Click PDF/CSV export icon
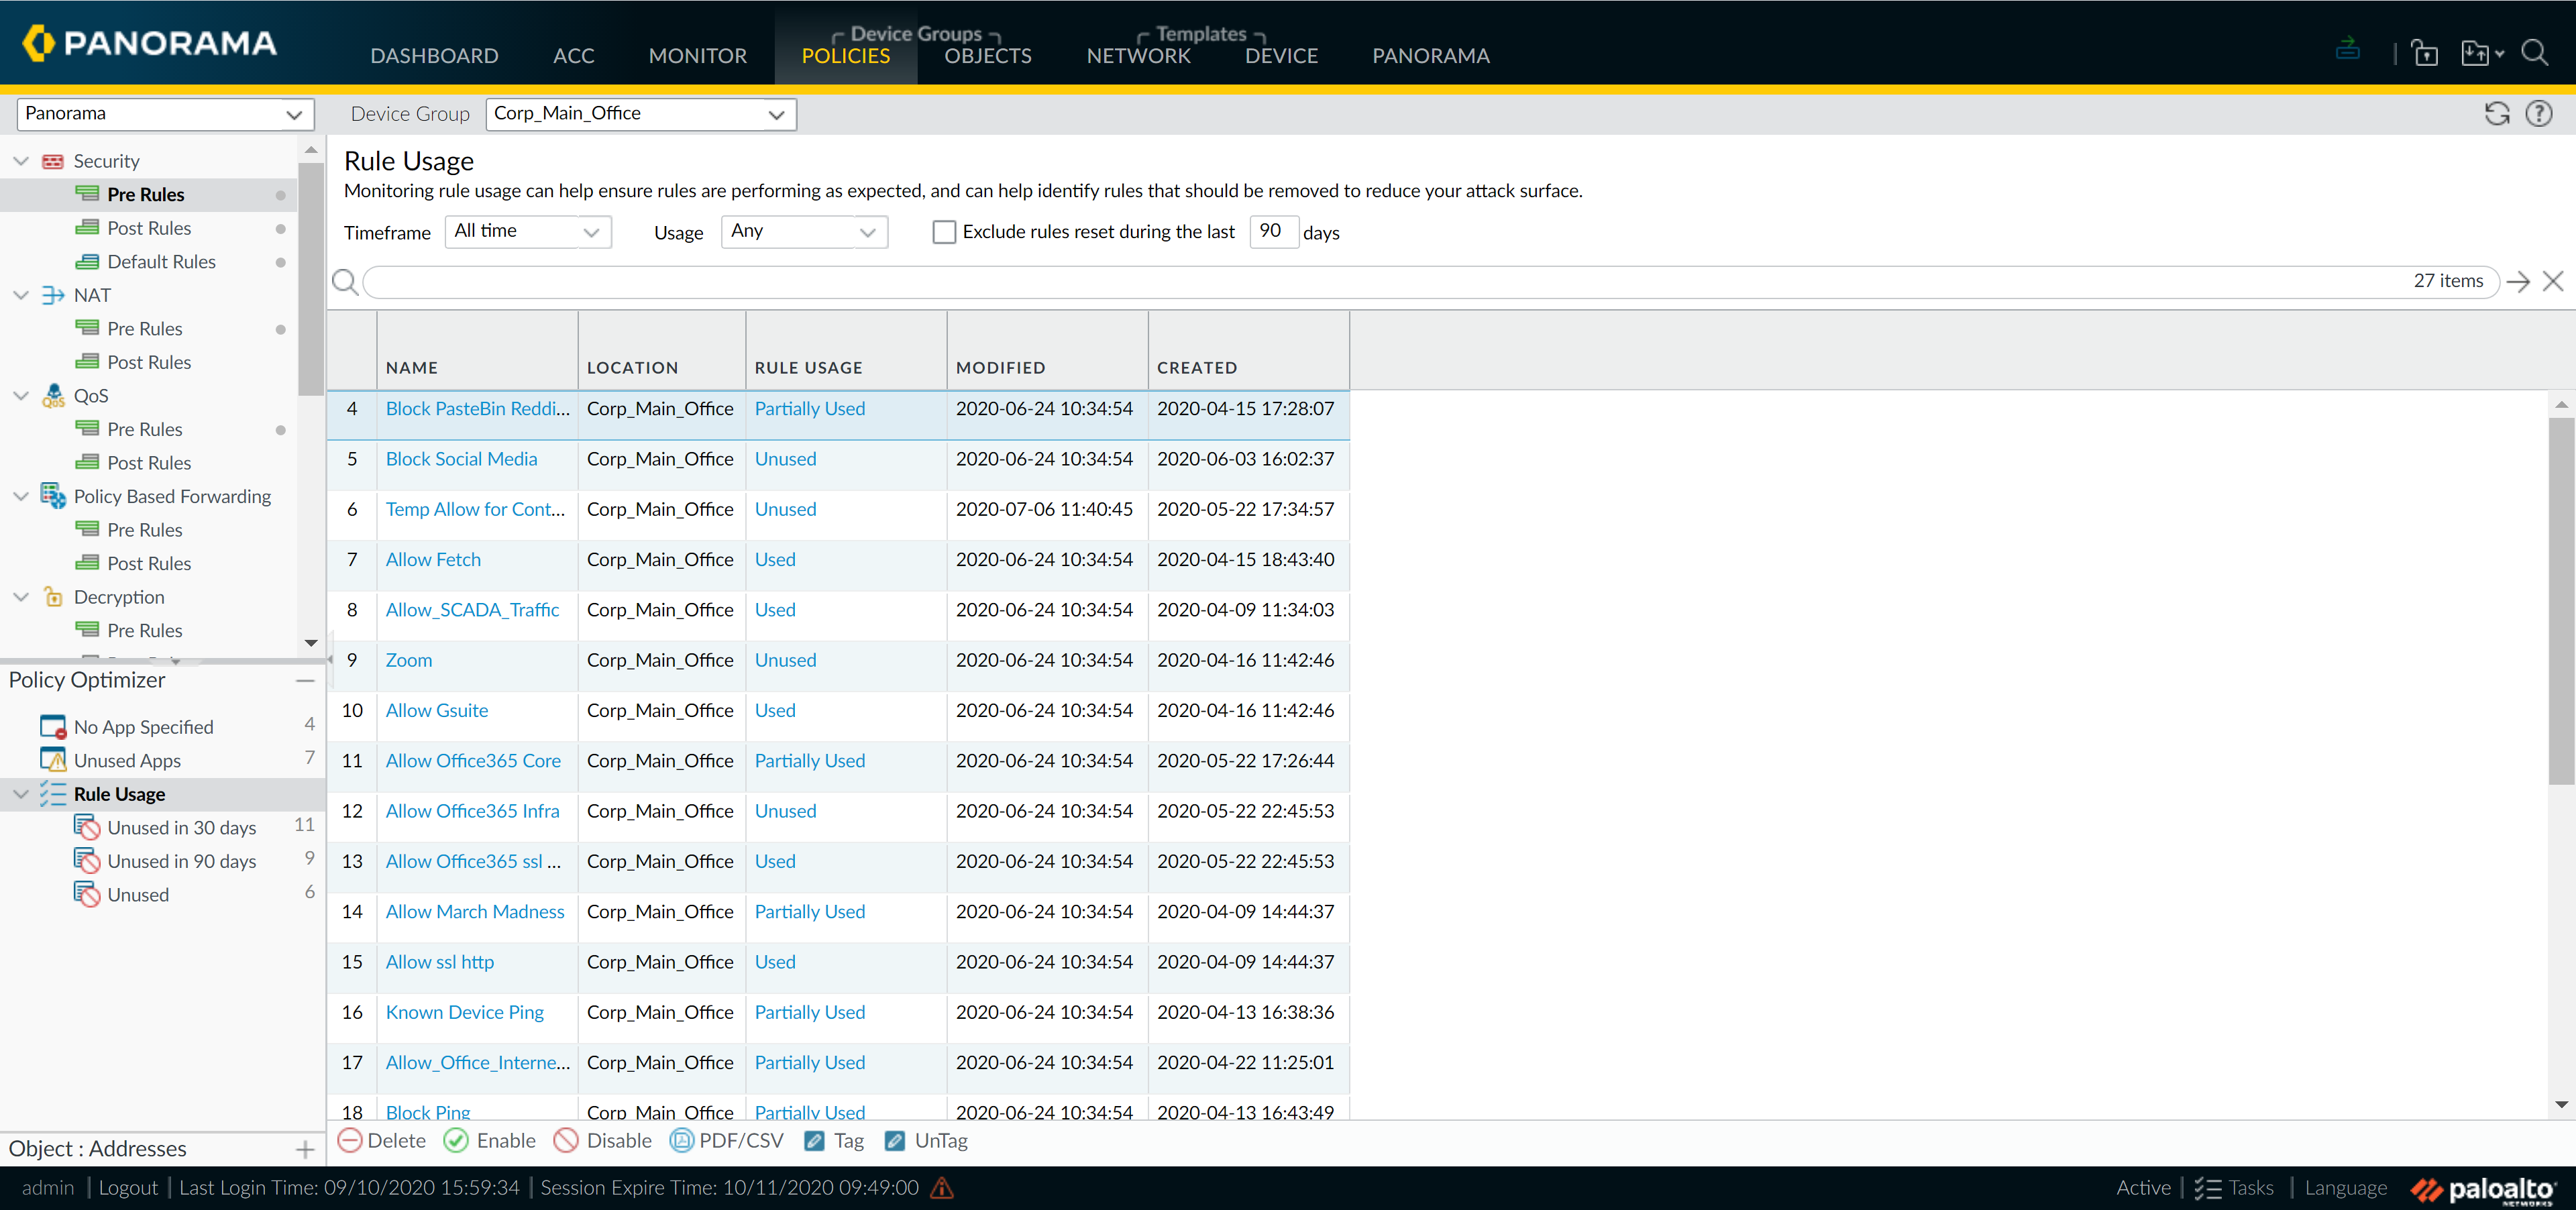2576x1210 pixels. [x=681, y=1140]
